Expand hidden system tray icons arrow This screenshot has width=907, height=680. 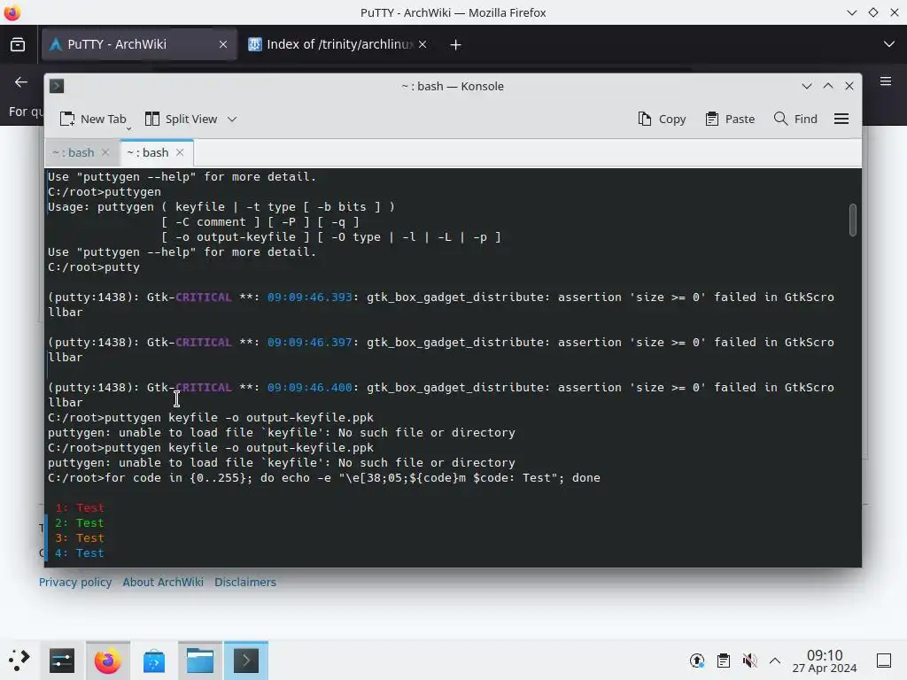pyautogui.click(x=775, y=661)
